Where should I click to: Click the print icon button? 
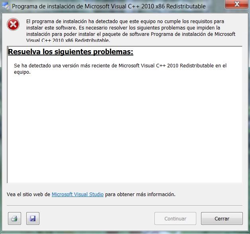click(14, 218)
